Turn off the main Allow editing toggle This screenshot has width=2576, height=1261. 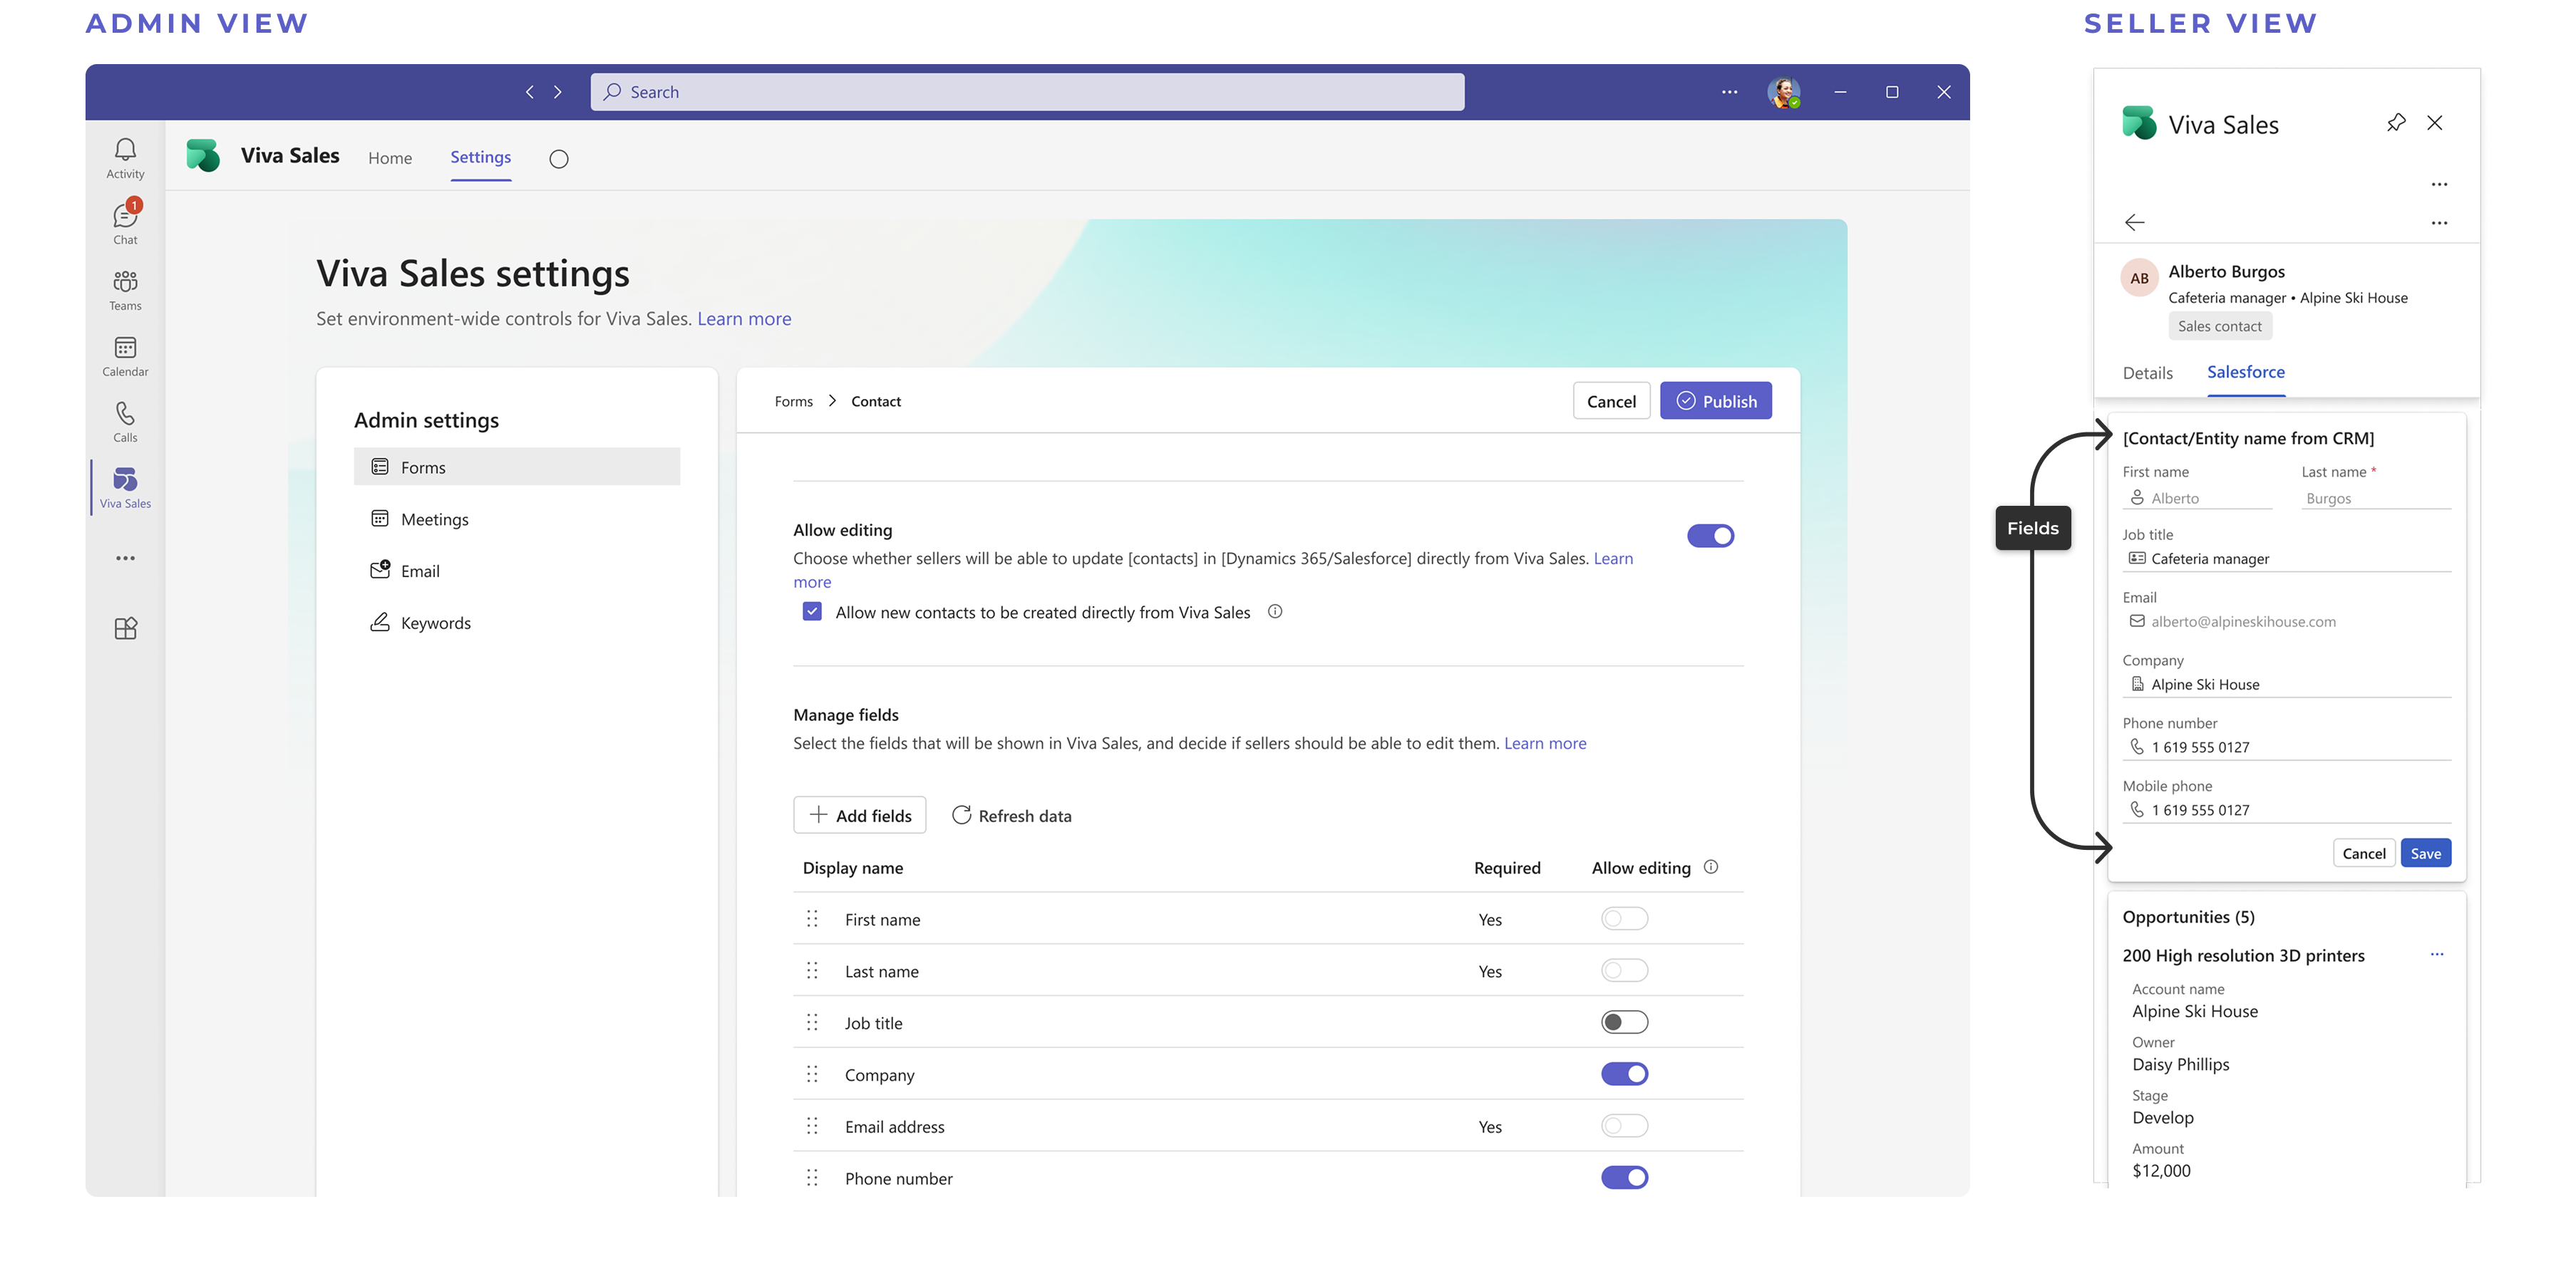[1710, 536]
